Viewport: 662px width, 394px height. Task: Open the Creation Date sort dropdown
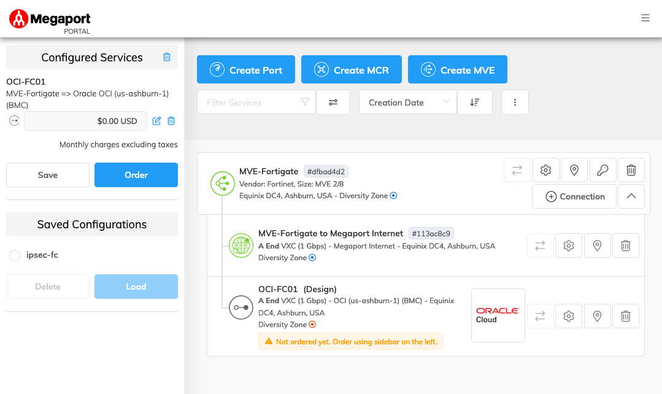[x=408, y=102]
